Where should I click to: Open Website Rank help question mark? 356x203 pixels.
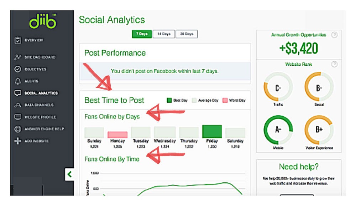pyautogui.click(x=334, y=64)
